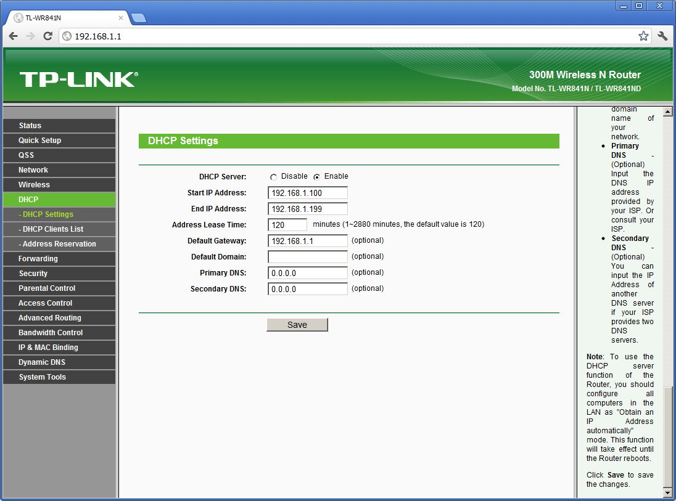The height and width of the screenshot is (501, 676).
Task: Close the TL-WR841N tab
Action: tap(121, 18)
